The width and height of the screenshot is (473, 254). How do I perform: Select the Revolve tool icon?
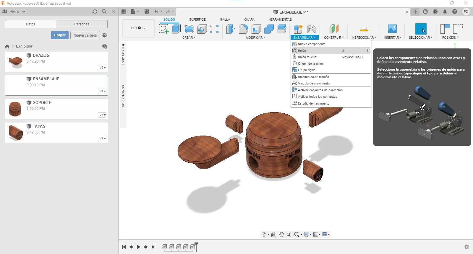[189, 29]
